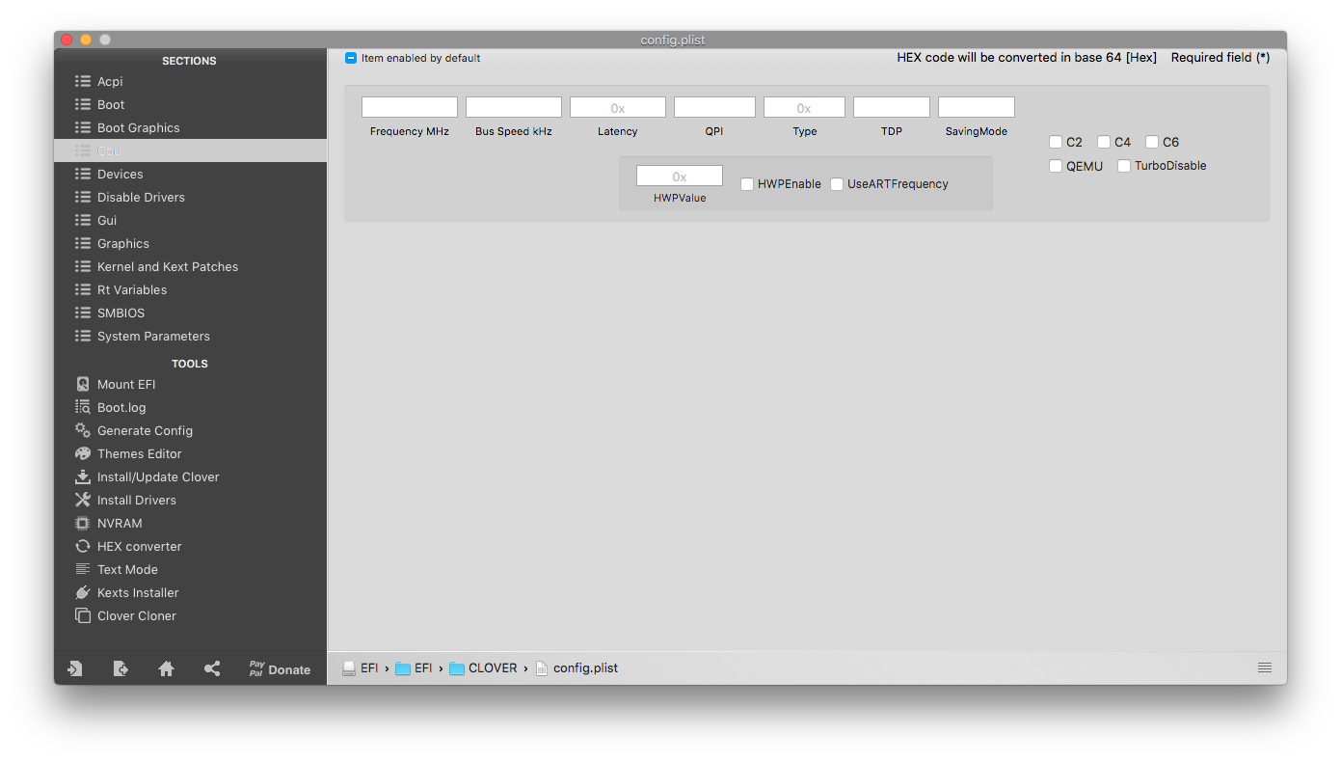The image size is (1341, 762).
Task: Select the Devices section
Action: pos(190,174)
